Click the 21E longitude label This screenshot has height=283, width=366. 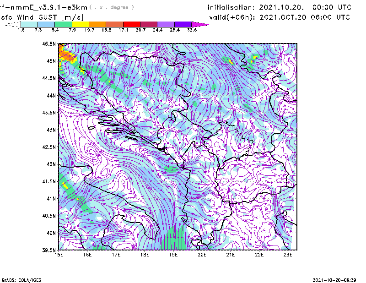pyautogui.click(x=231, y=255)
